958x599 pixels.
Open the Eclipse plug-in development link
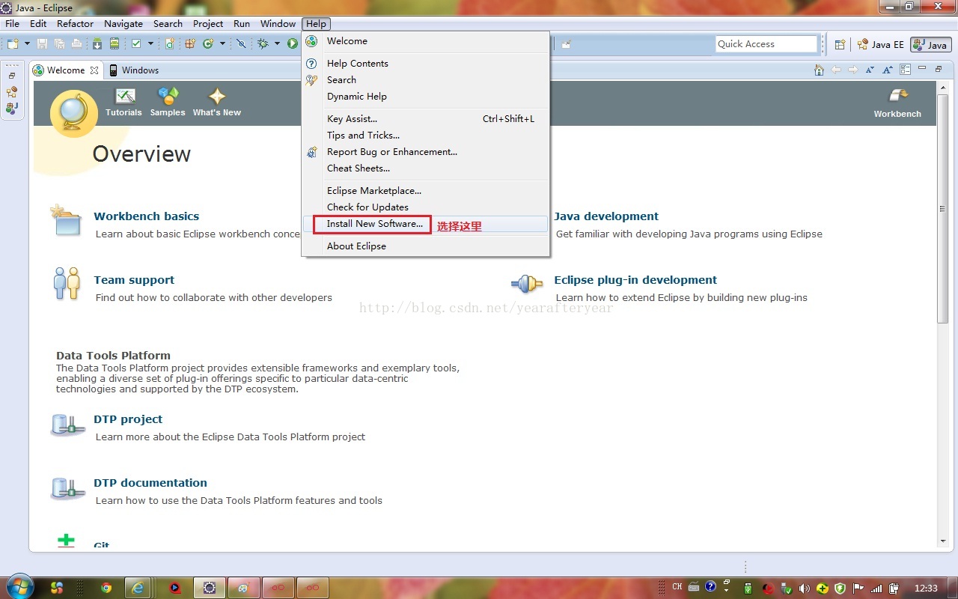tap(635, 280)
